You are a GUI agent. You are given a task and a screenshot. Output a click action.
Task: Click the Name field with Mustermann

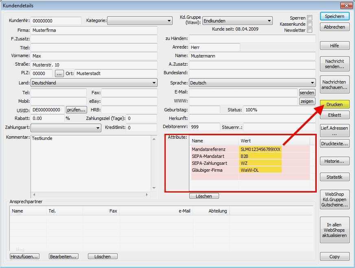[252, 56]
